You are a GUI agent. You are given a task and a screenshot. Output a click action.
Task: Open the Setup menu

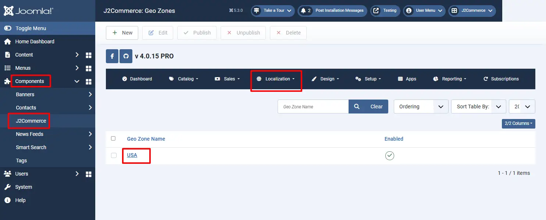pos(368,79)
